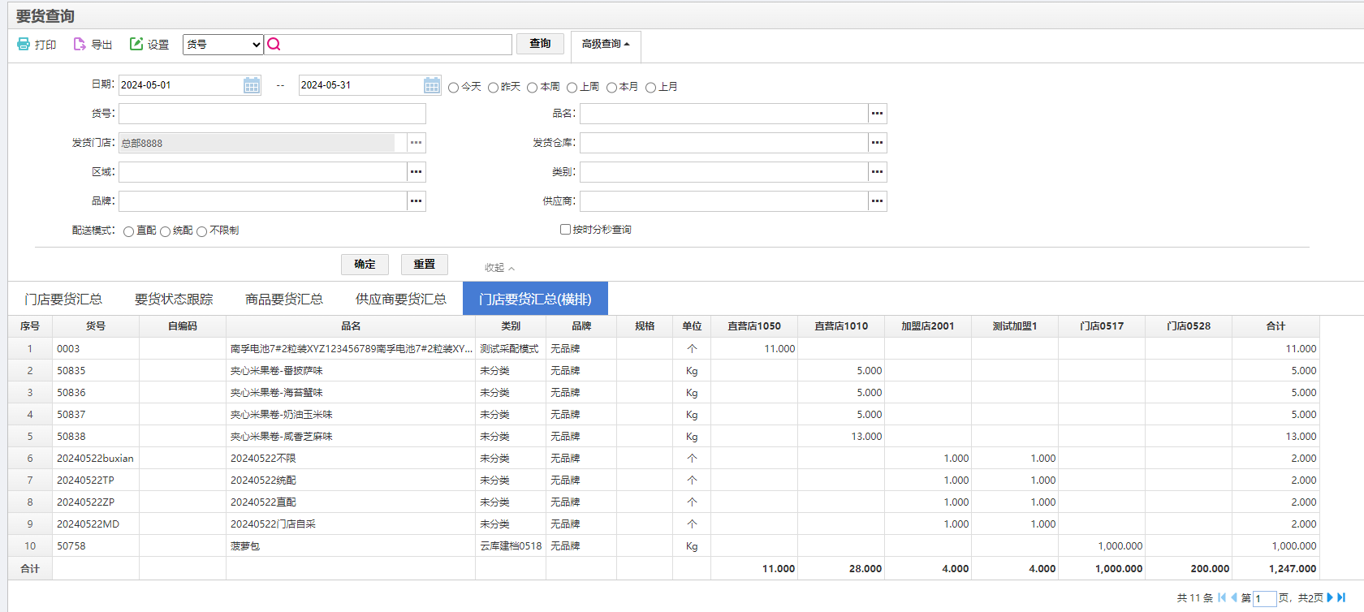The image size is (1364, 612).
Task: Go to last page arrow
Action: 1341,597
